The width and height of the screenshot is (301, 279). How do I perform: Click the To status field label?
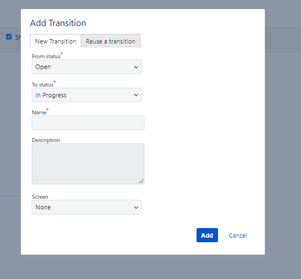click(x=42, y=85)
